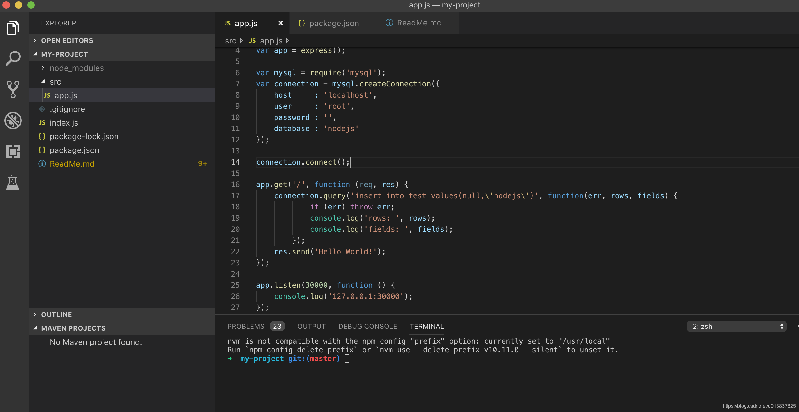Click the connection.connect() line

coord(303,162)
